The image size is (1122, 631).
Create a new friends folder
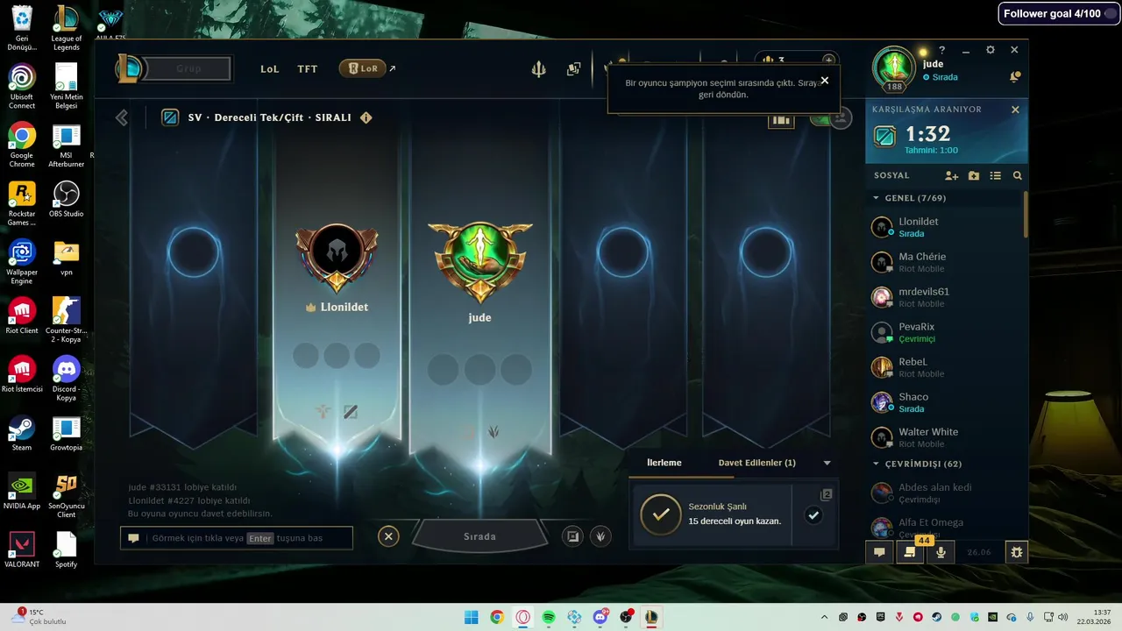[974, 175]
